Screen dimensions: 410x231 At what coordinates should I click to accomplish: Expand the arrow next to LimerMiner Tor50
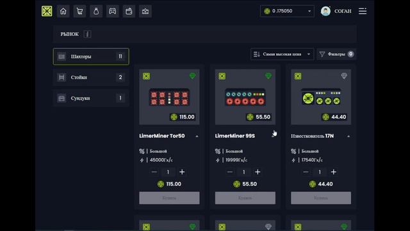coord(197,136)
